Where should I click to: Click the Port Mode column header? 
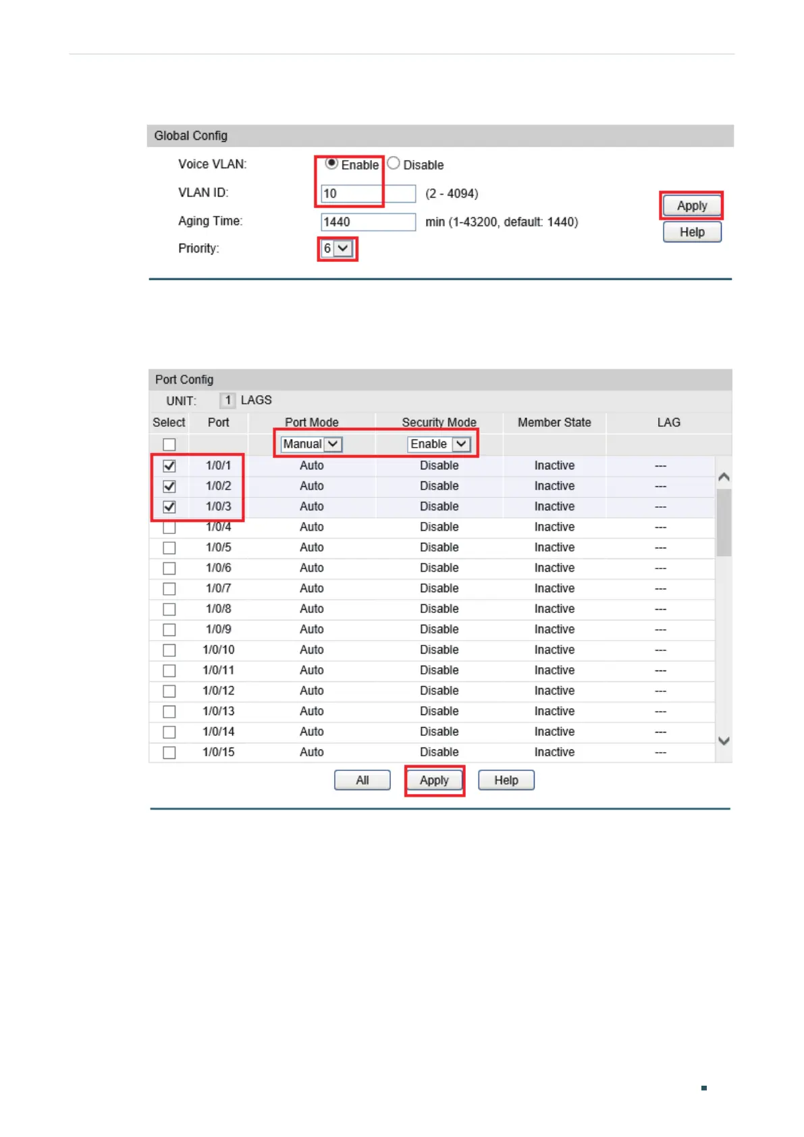(311, 423)
